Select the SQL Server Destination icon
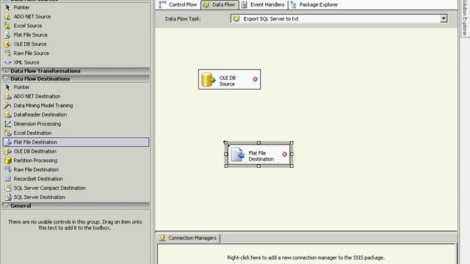 tap(7, 197)
